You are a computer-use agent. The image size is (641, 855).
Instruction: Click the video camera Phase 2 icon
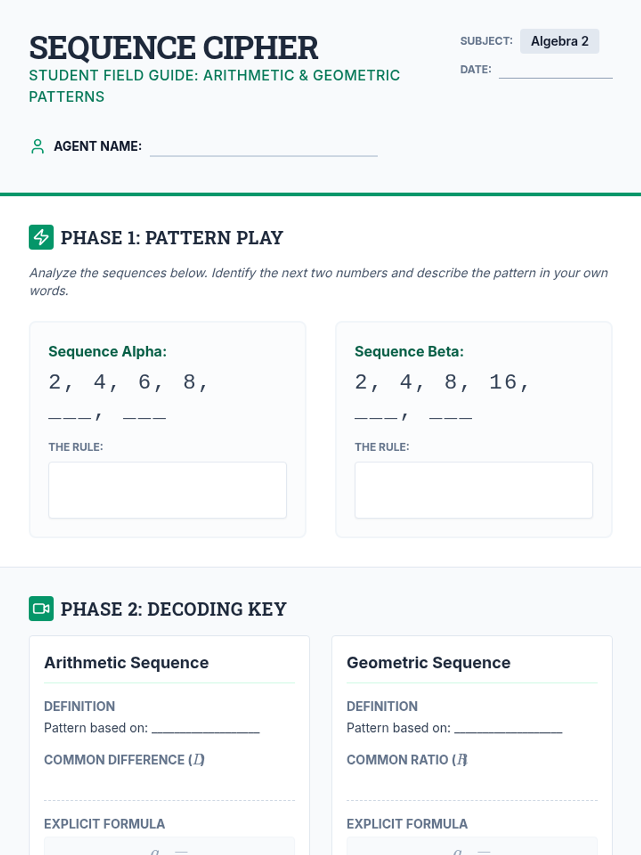41,609
